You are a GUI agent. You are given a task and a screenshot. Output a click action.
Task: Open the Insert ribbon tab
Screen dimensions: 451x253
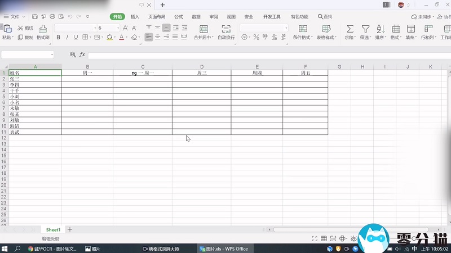pyautogui.click(x=135, y=17)
